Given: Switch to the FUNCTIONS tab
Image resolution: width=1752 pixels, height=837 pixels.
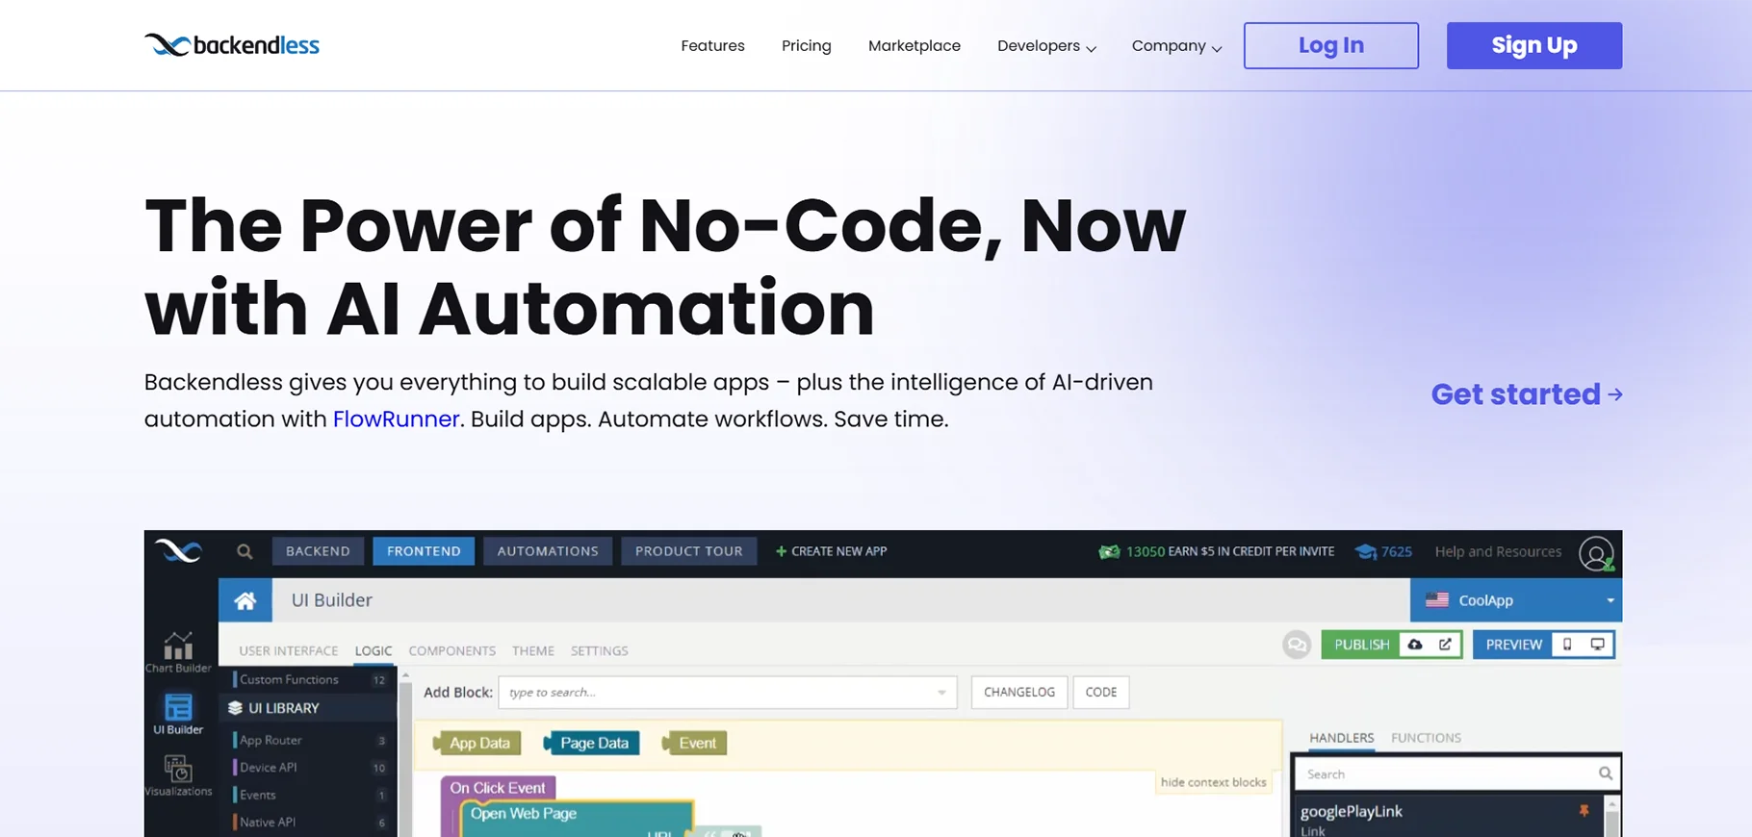Looking at the screenshot, I should point(1426,738).
